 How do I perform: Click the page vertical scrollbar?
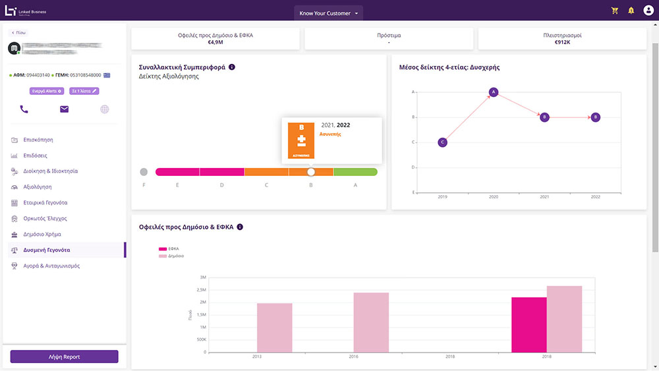click(655, 147)
